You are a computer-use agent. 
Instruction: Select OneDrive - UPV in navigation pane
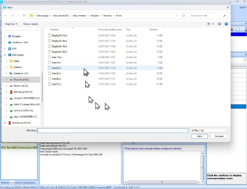20,42
